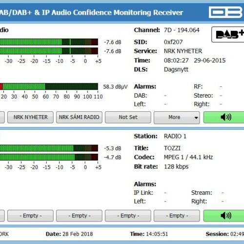Image resolution: width=244 pixels, height=244 pixels.
Task: Toggle the DAB section speaker button
Action: 224,117
